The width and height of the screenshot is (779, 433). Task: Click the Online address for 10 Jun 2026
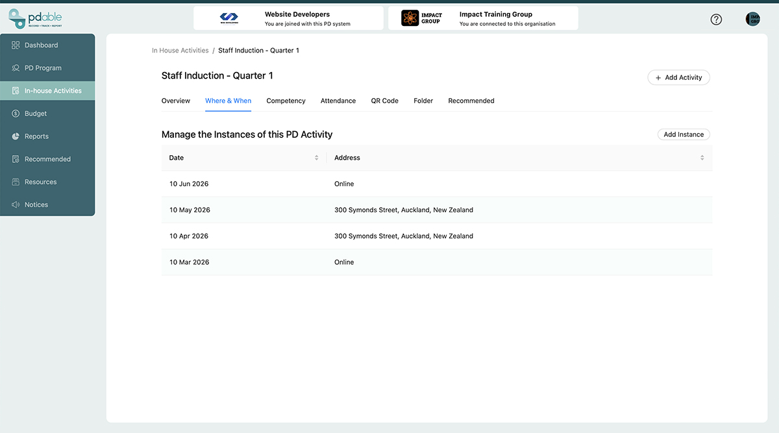344,184
